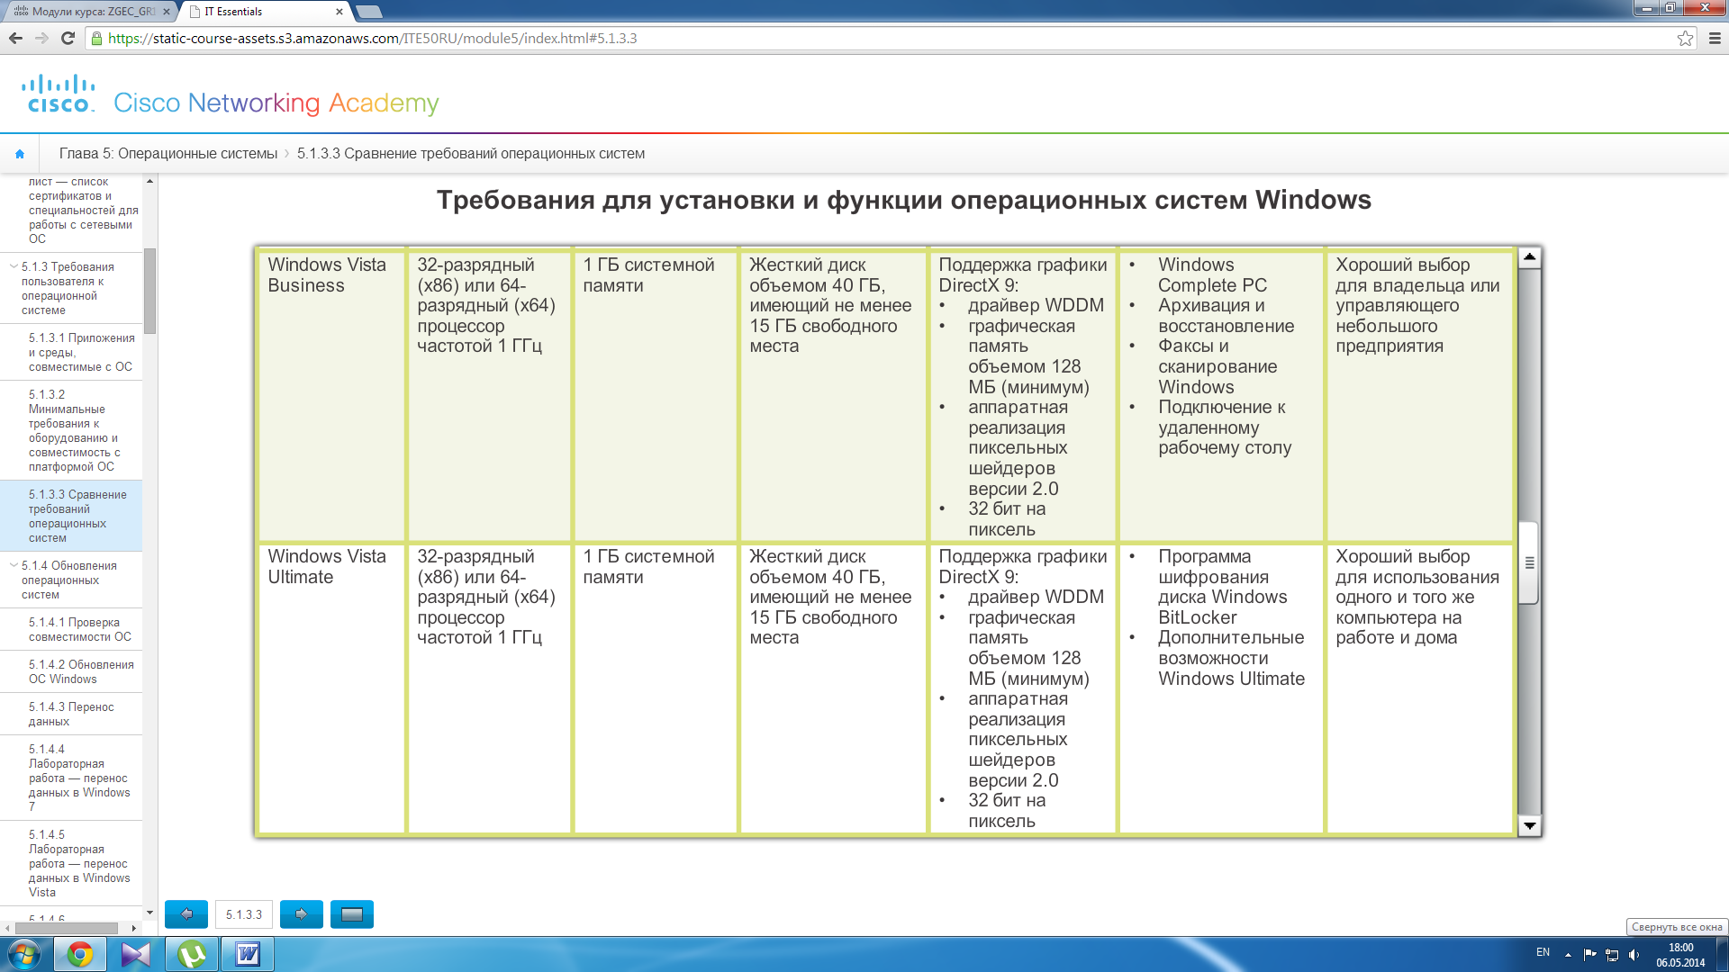Viewport: 1729px width, 972px height.
Task: Click breadcrumb Глава 5: Операционные системы
Action: pos(168,154)
